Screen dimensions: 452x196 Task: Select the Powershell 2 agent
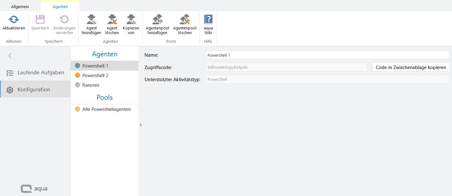(x=95, y=75)
